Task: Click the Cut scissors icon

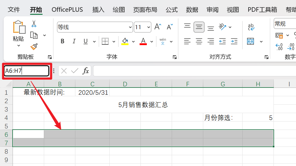Action: coord(34,24)
